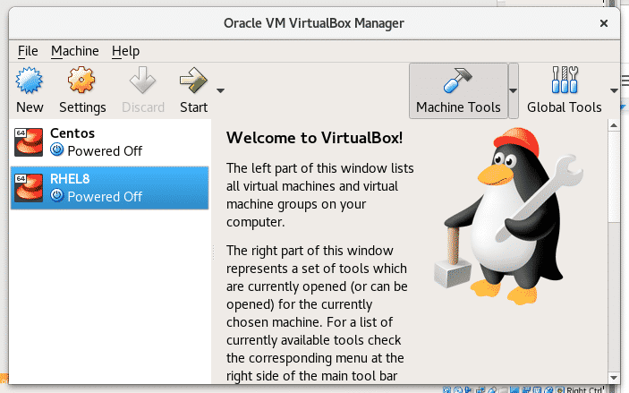The width and height of the screenshot is (629, 393).
Task: Click the welcome pane scrollbar thumb
Action: pos(614,176)
